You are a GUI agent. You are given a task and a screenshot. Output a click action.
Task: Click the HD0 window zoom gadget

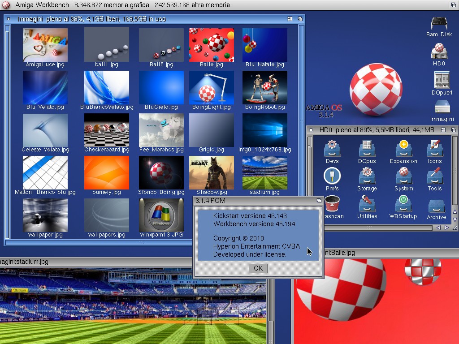(443, 130)
